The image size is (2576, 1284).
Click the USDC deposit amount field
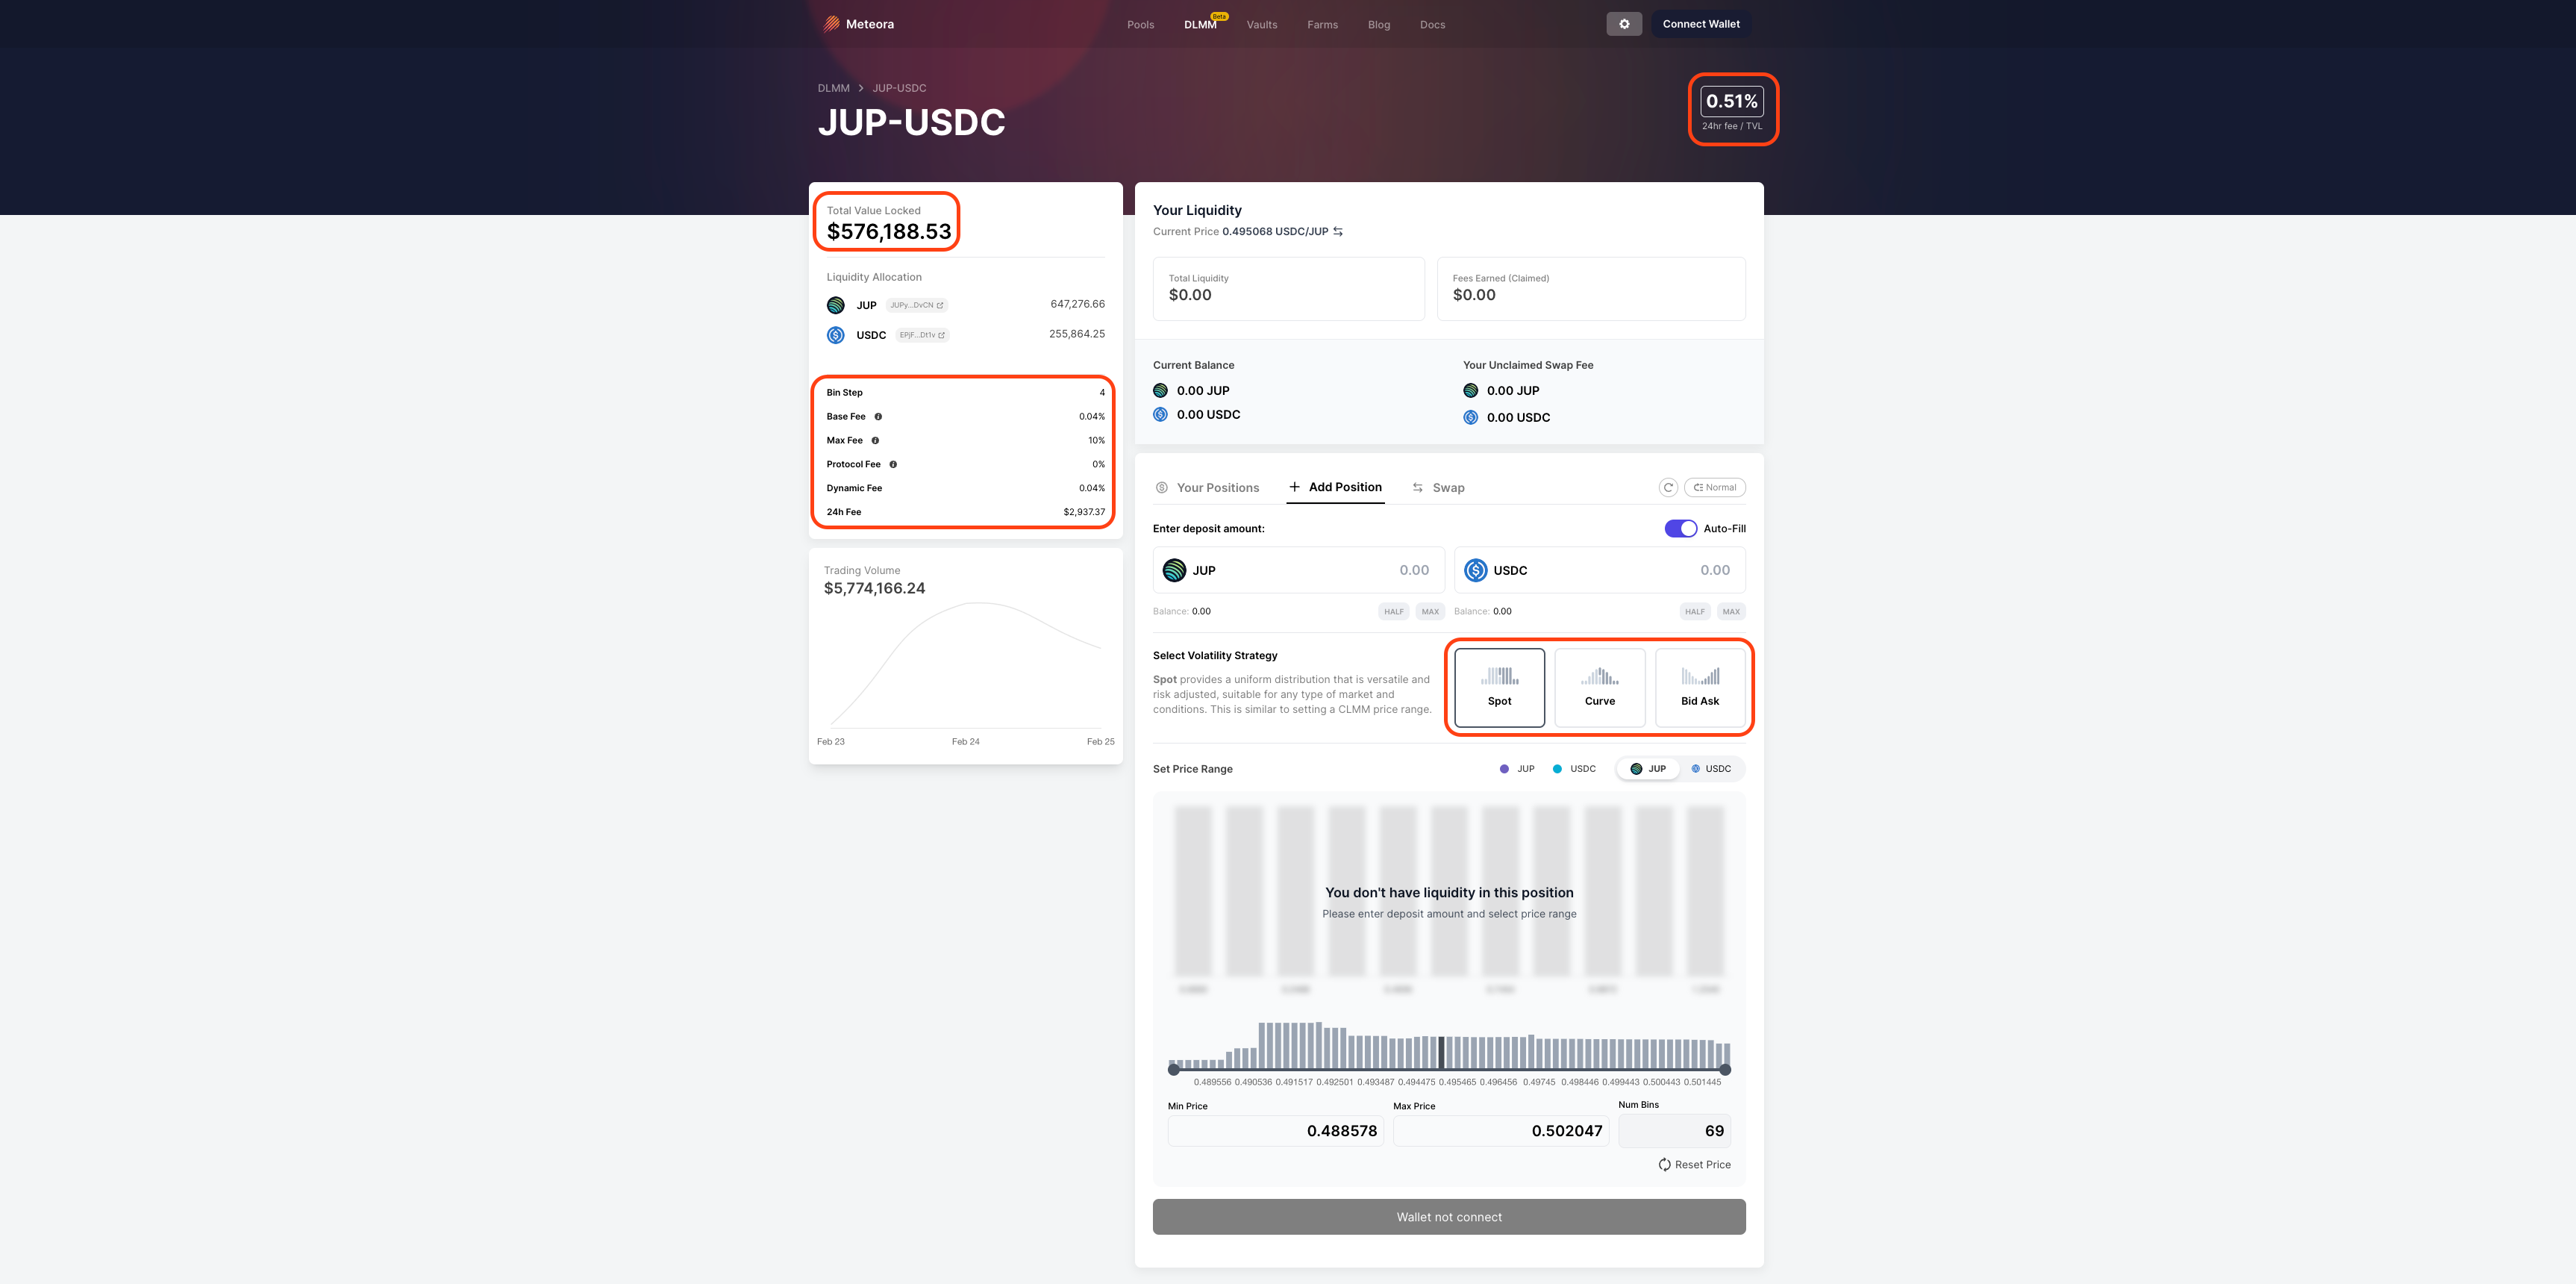pos(1600,570)
